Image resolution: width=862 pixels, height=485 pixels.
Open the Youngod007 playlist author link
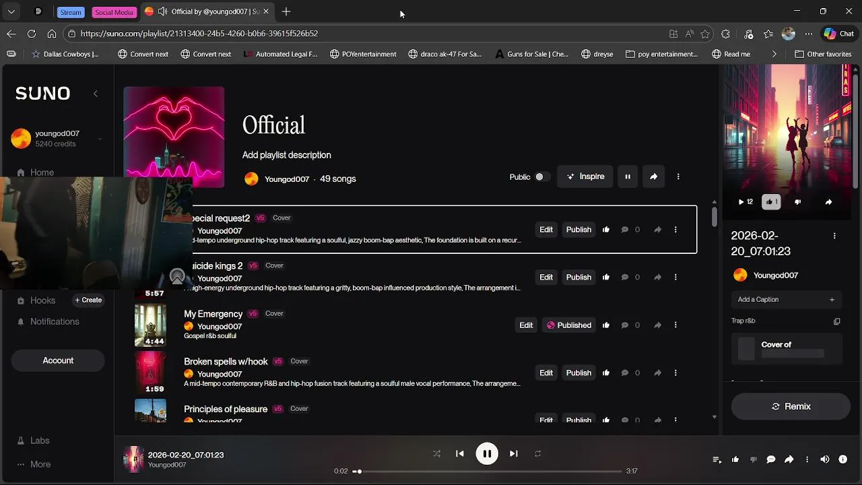287,179
